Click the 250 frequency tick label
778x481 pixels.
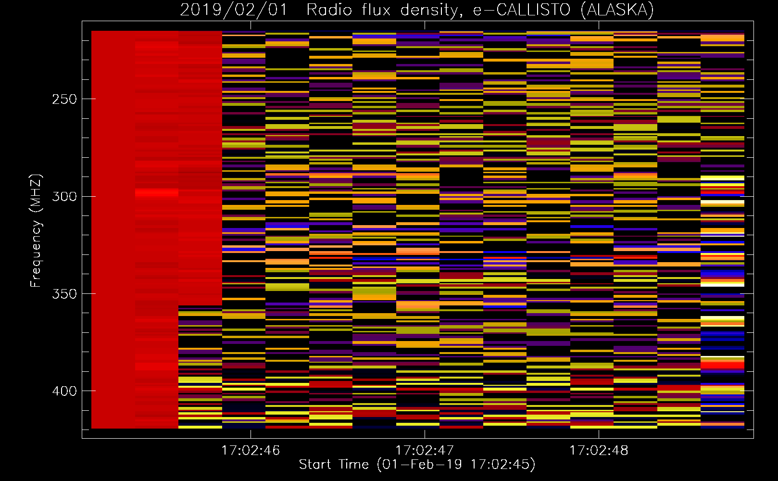pyautogui.click(x=64, y=99)
